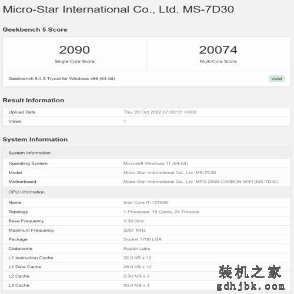294x294 pixels.
Task: Click the Model row label
Action: (15, 172)
